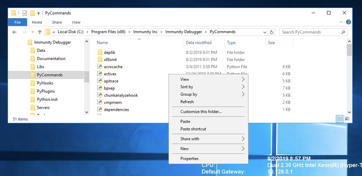Switch to the Share ribbon tab

tap(57, 22)
